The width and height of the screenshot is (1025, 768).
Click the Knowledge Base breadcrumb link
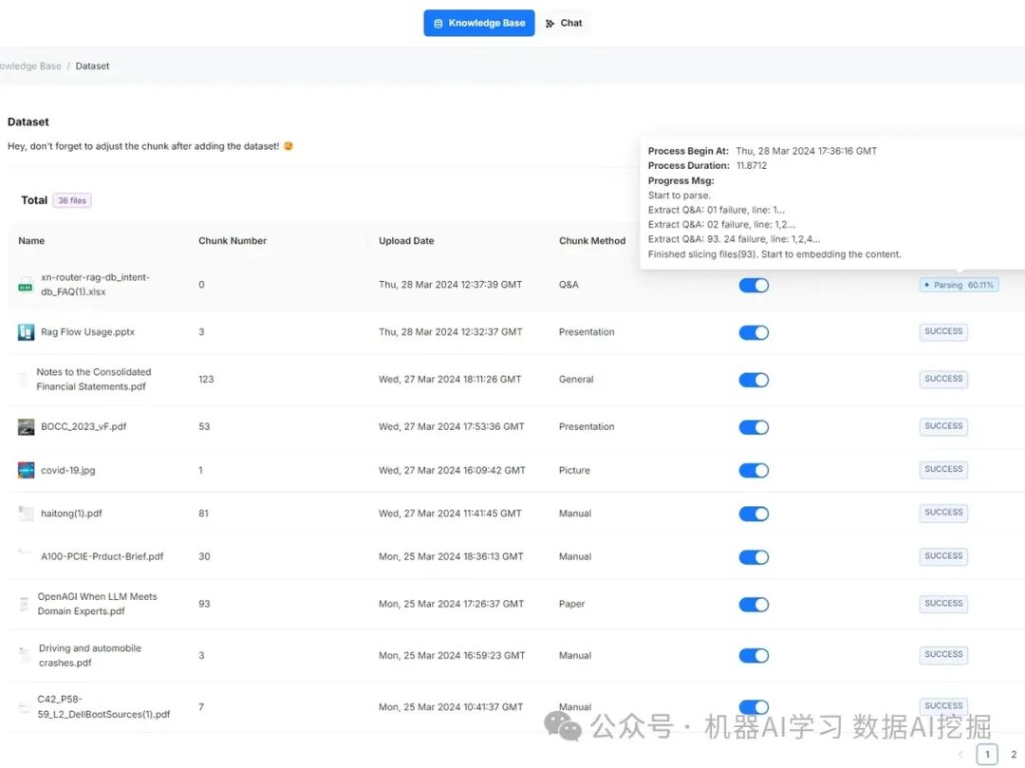30,66
